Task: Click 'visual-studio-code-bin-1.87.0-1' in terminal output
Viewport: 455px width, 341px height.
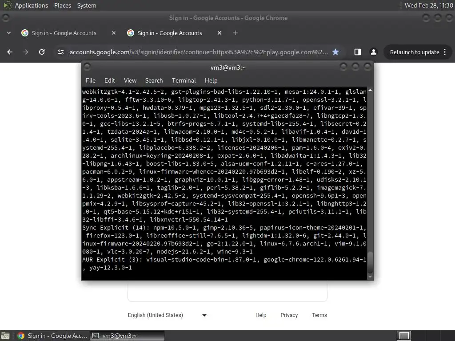Action: click(x=201, y=259)
